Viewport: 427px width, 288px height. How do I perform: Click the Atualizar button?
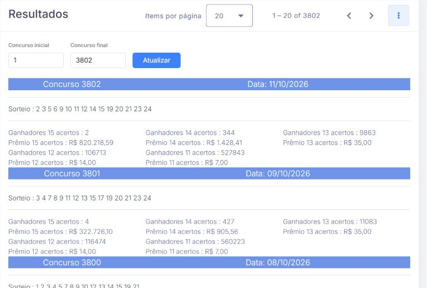coord(156,60)
